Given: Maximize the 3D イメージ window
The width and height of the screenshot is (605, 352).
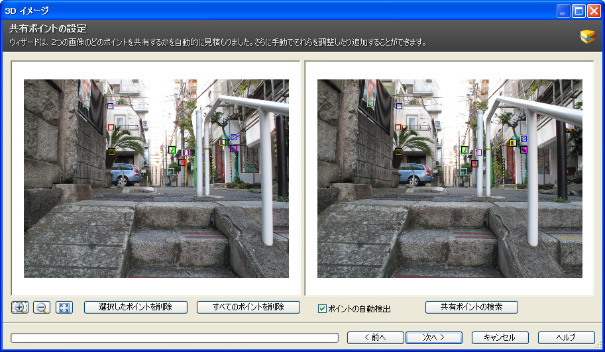Looking at the screenshot, I should tap(578, 11).
